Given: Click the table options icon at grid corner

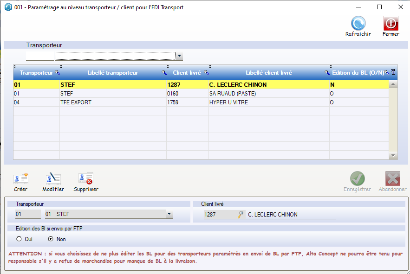Looking at the screenshot, I should (393, 72).
